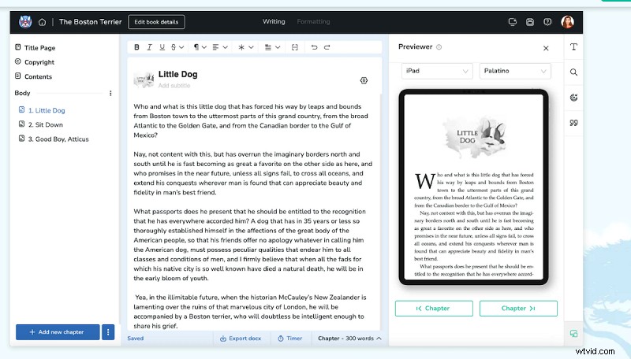Undo the last edit

(x=314, y=47)
